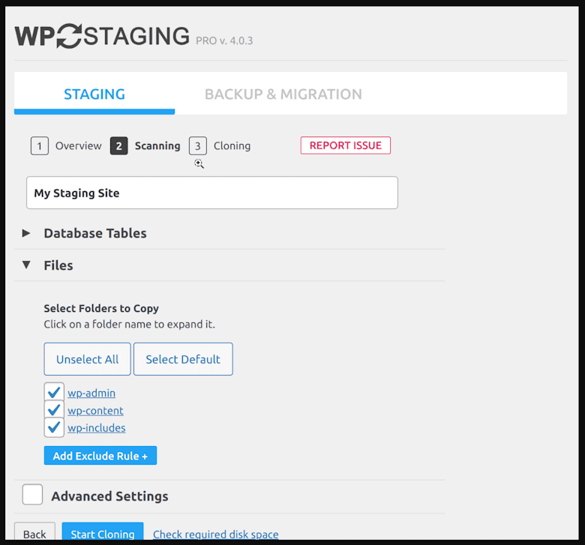The image size is (585, 545).
Task: Click the step 1 Overview number box
Action: pyautogui.click(x=40, y=146)
